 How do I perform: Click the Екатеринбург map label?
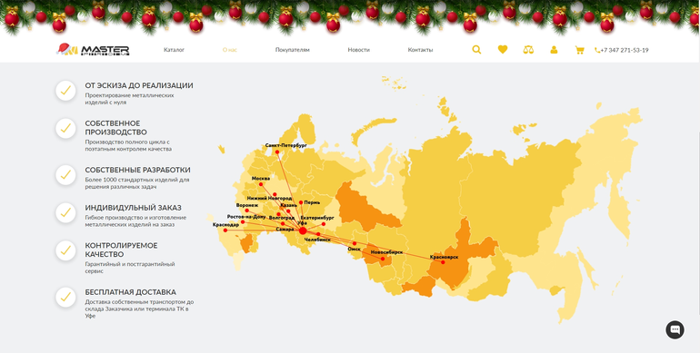click(x=317, y=218)
